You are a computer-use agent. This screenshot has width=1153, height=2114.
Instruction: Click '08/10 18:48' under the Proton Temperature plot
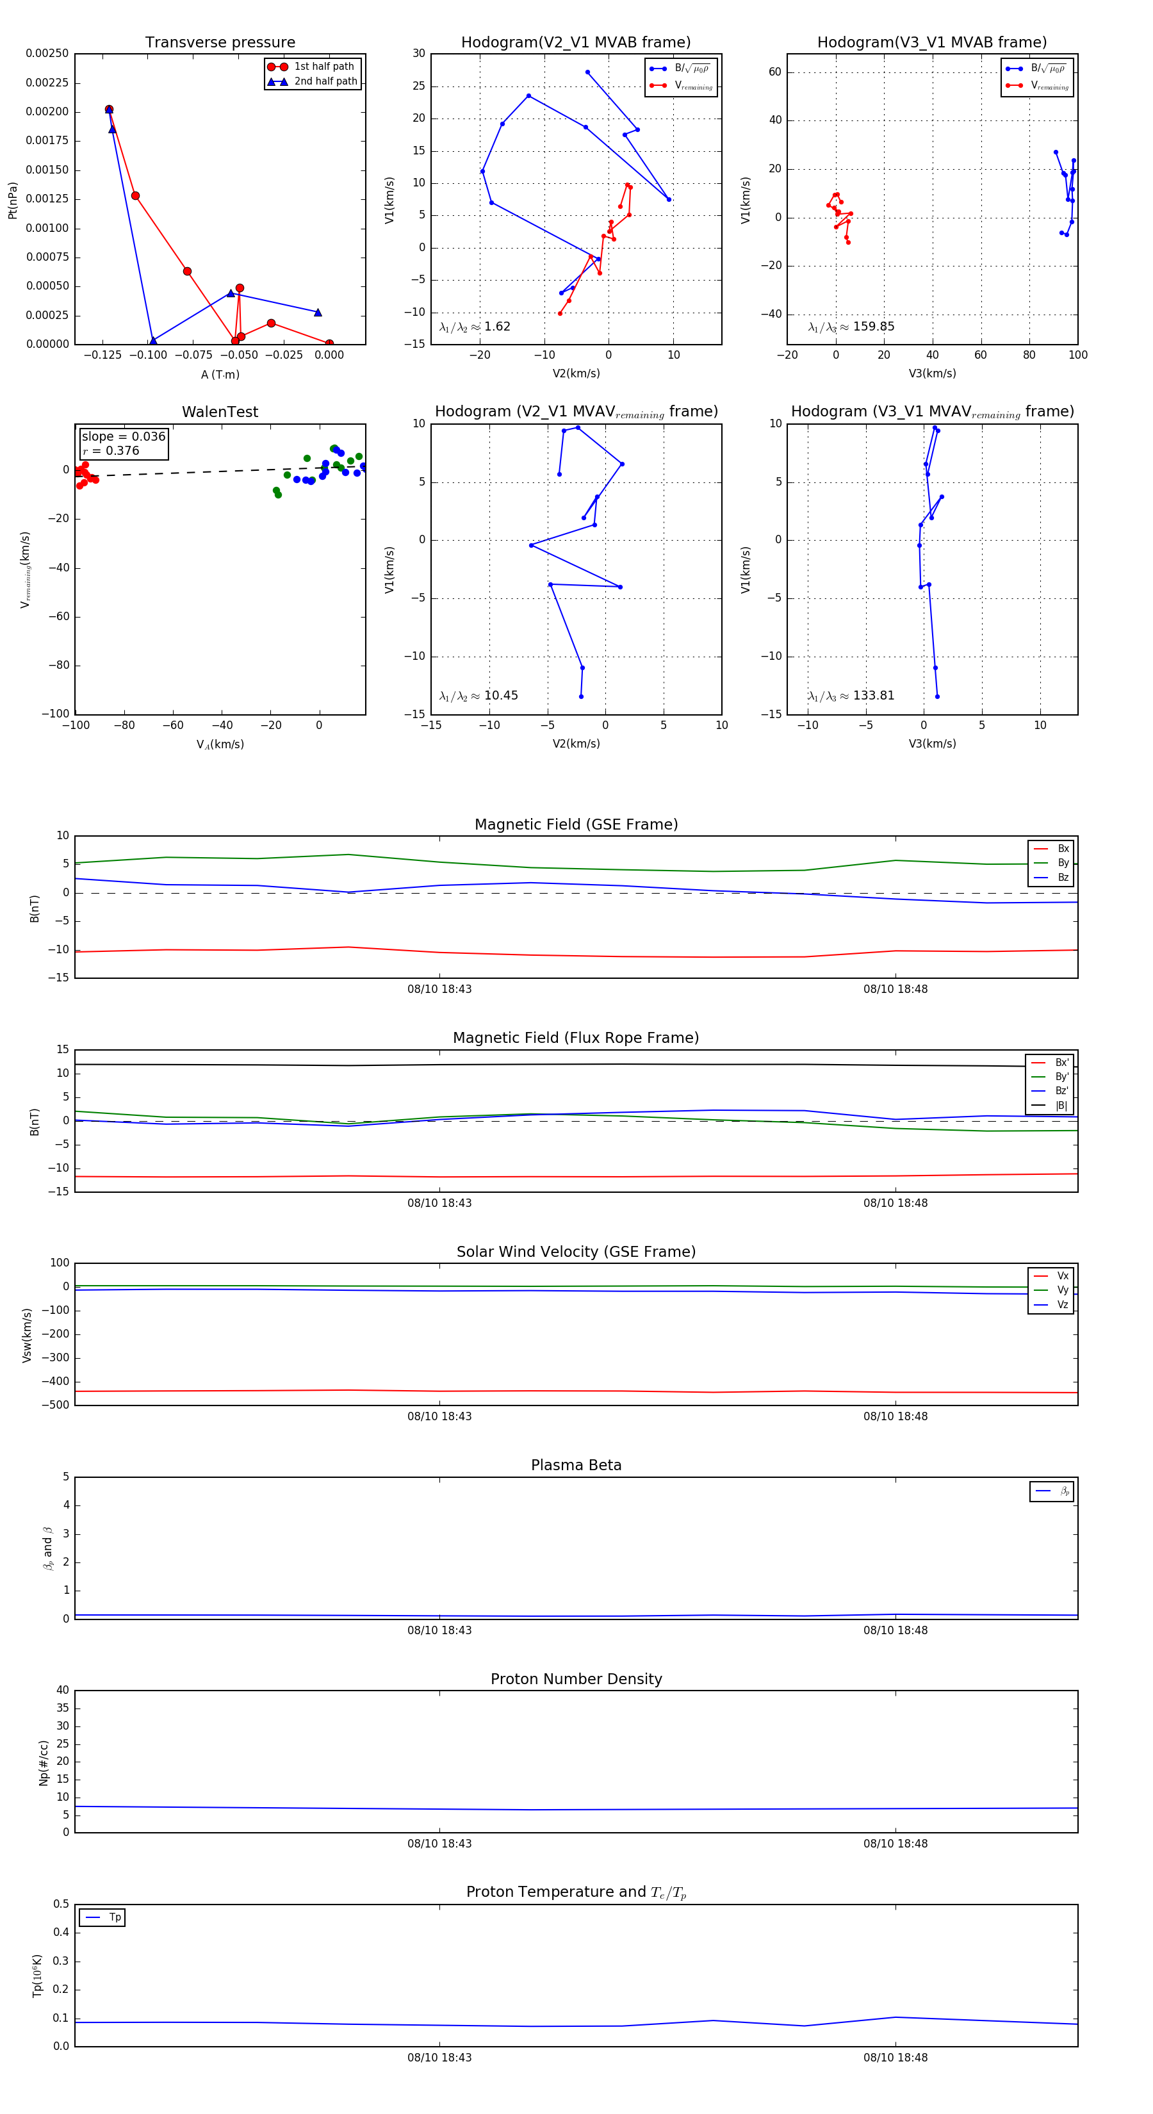(895, 2058)
